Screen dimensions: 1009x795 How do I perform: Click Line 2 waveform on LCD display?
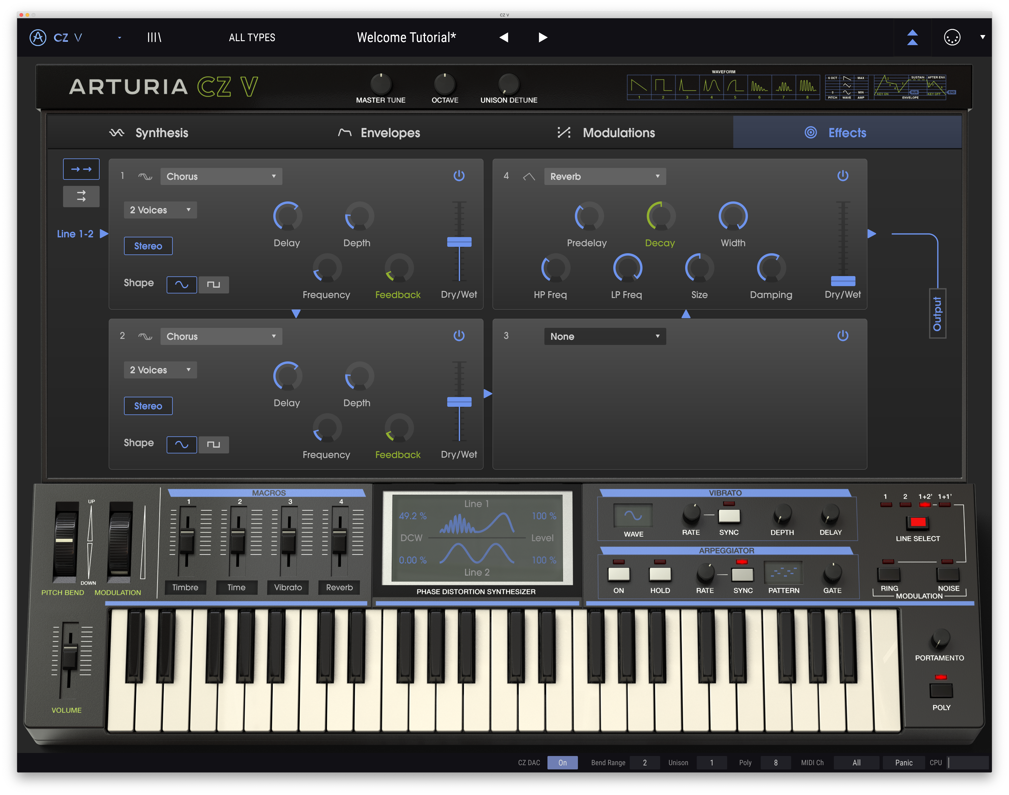click(x=476, y=553)
